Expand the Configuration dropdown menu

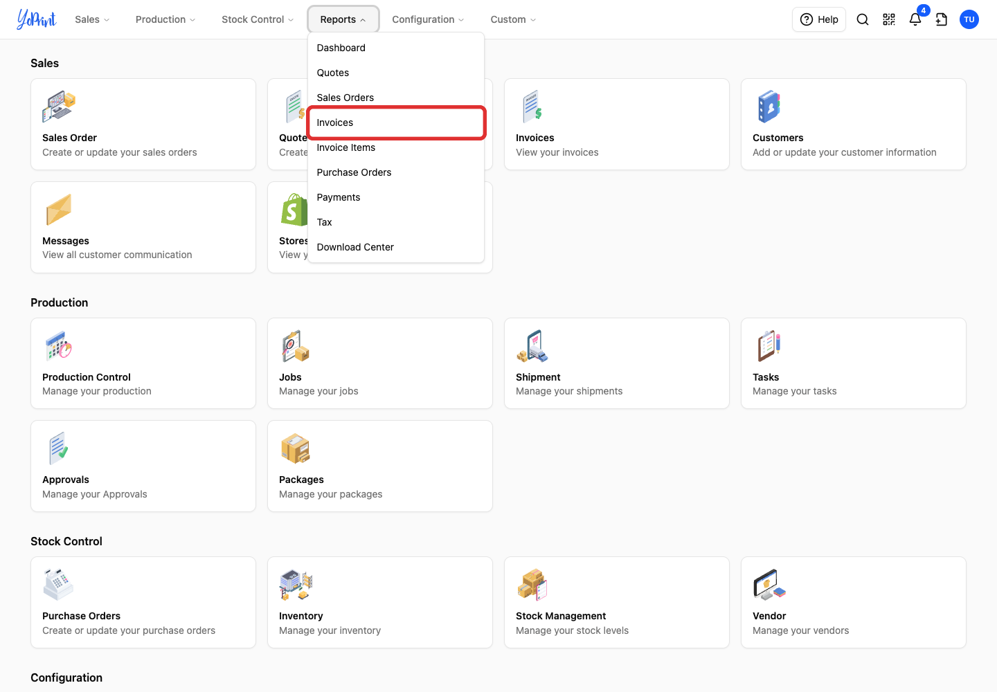point(428,19)
